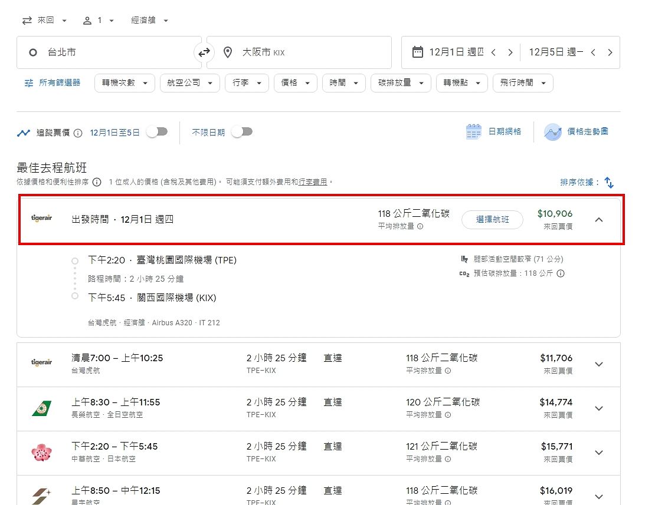Screen dimensions: 655x505
Task: Collapse the expanded Tigerair flight details
Action: click(599, 220)
